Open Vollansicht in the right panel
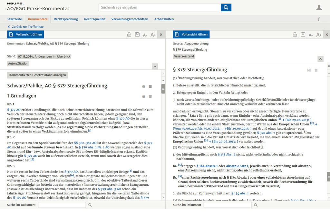Screen dimensions: 330x216 coord(191,34)
